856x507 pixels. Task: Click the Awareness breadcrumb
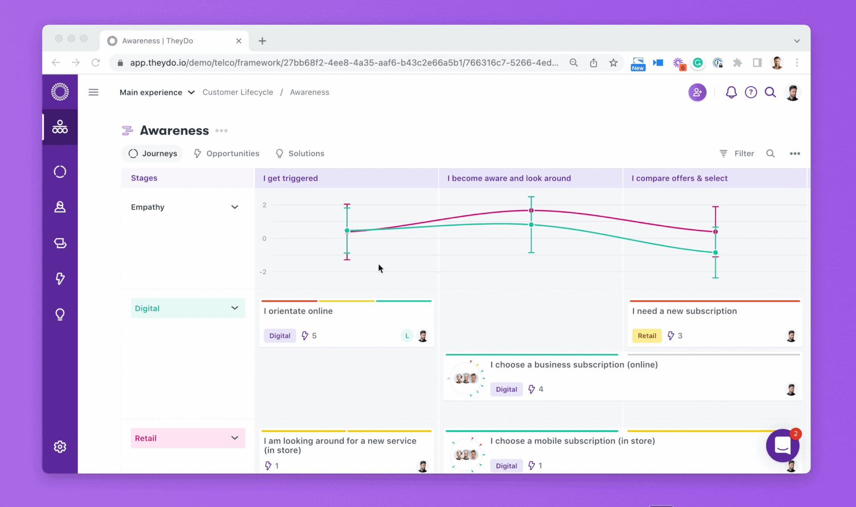pyautogui.click(x=309, y=92)
